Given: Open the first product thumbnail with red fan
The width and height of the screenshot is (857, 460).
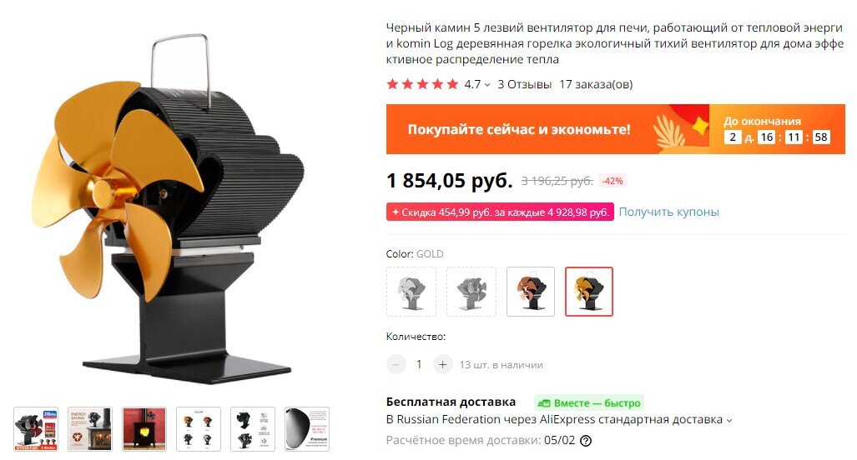Looking at the screenshot, I should coord(36,429).
